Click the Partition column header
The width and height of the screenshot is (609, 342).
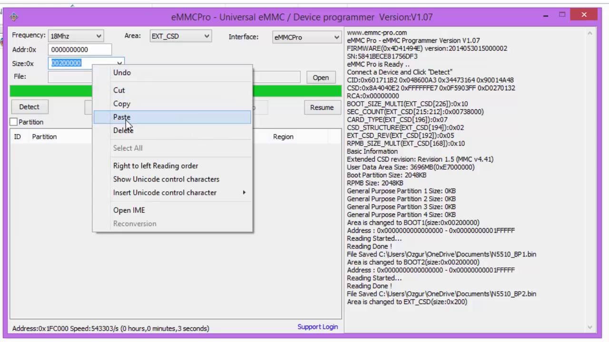tap(44, 136)
